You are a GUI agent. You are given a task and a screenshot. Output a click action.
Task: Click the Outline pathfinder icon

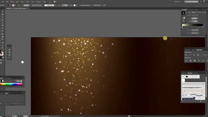click(203, 61)
